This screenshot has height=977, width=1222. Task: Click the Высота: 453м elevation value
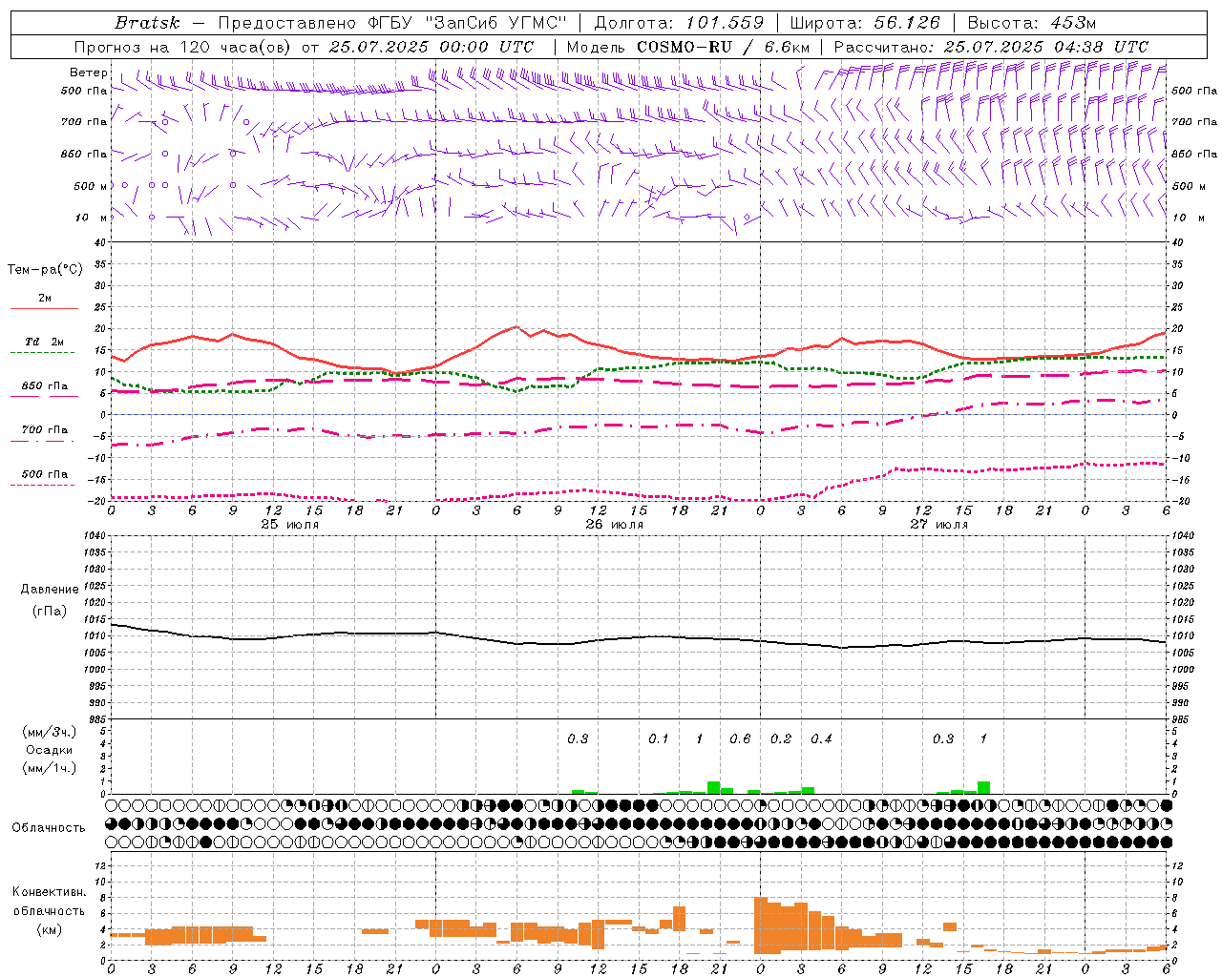point(1032,23)
